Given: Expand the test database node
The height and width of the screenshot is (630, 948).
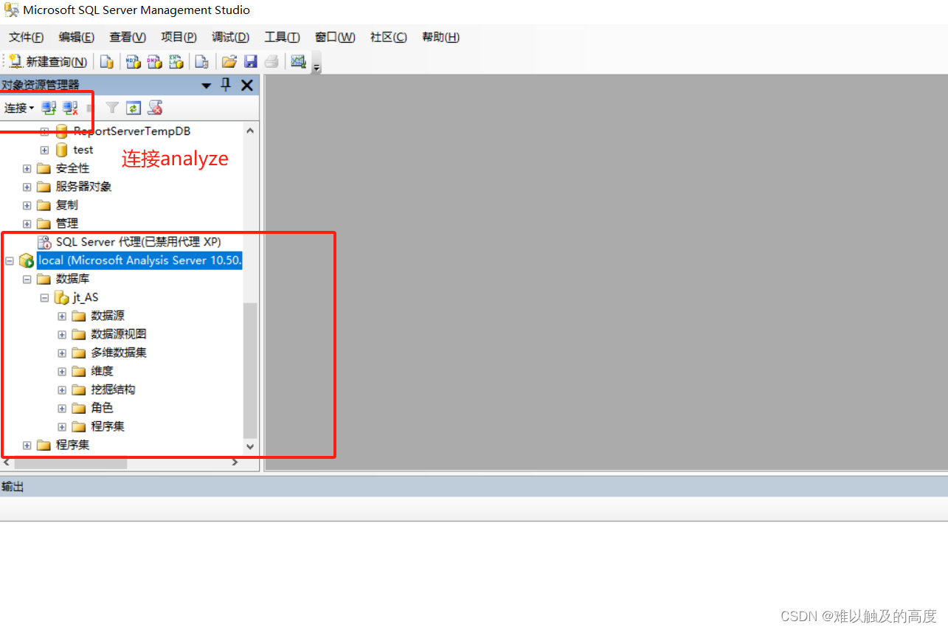Looking at the screenshot, I should pyautogui.click(x=44, y=150).
